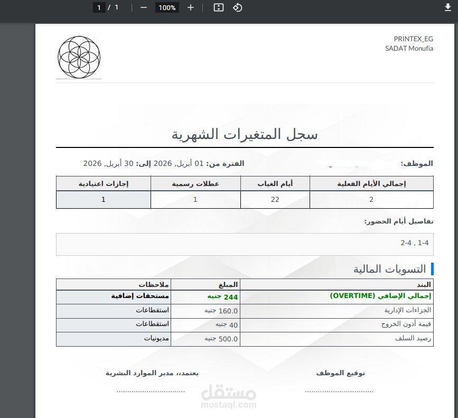Rotate the document using the rotate icon
The height and width of the screenshot is (418, 458).
(237, 7)
